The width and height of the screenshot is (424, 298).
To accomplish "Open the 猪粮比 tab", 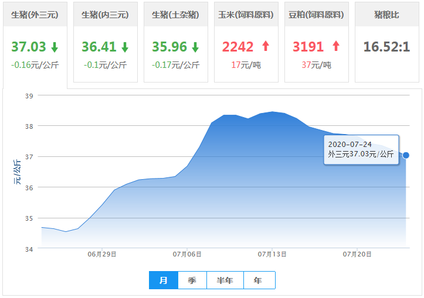I will pyautogui.click(x=387, y=15).
